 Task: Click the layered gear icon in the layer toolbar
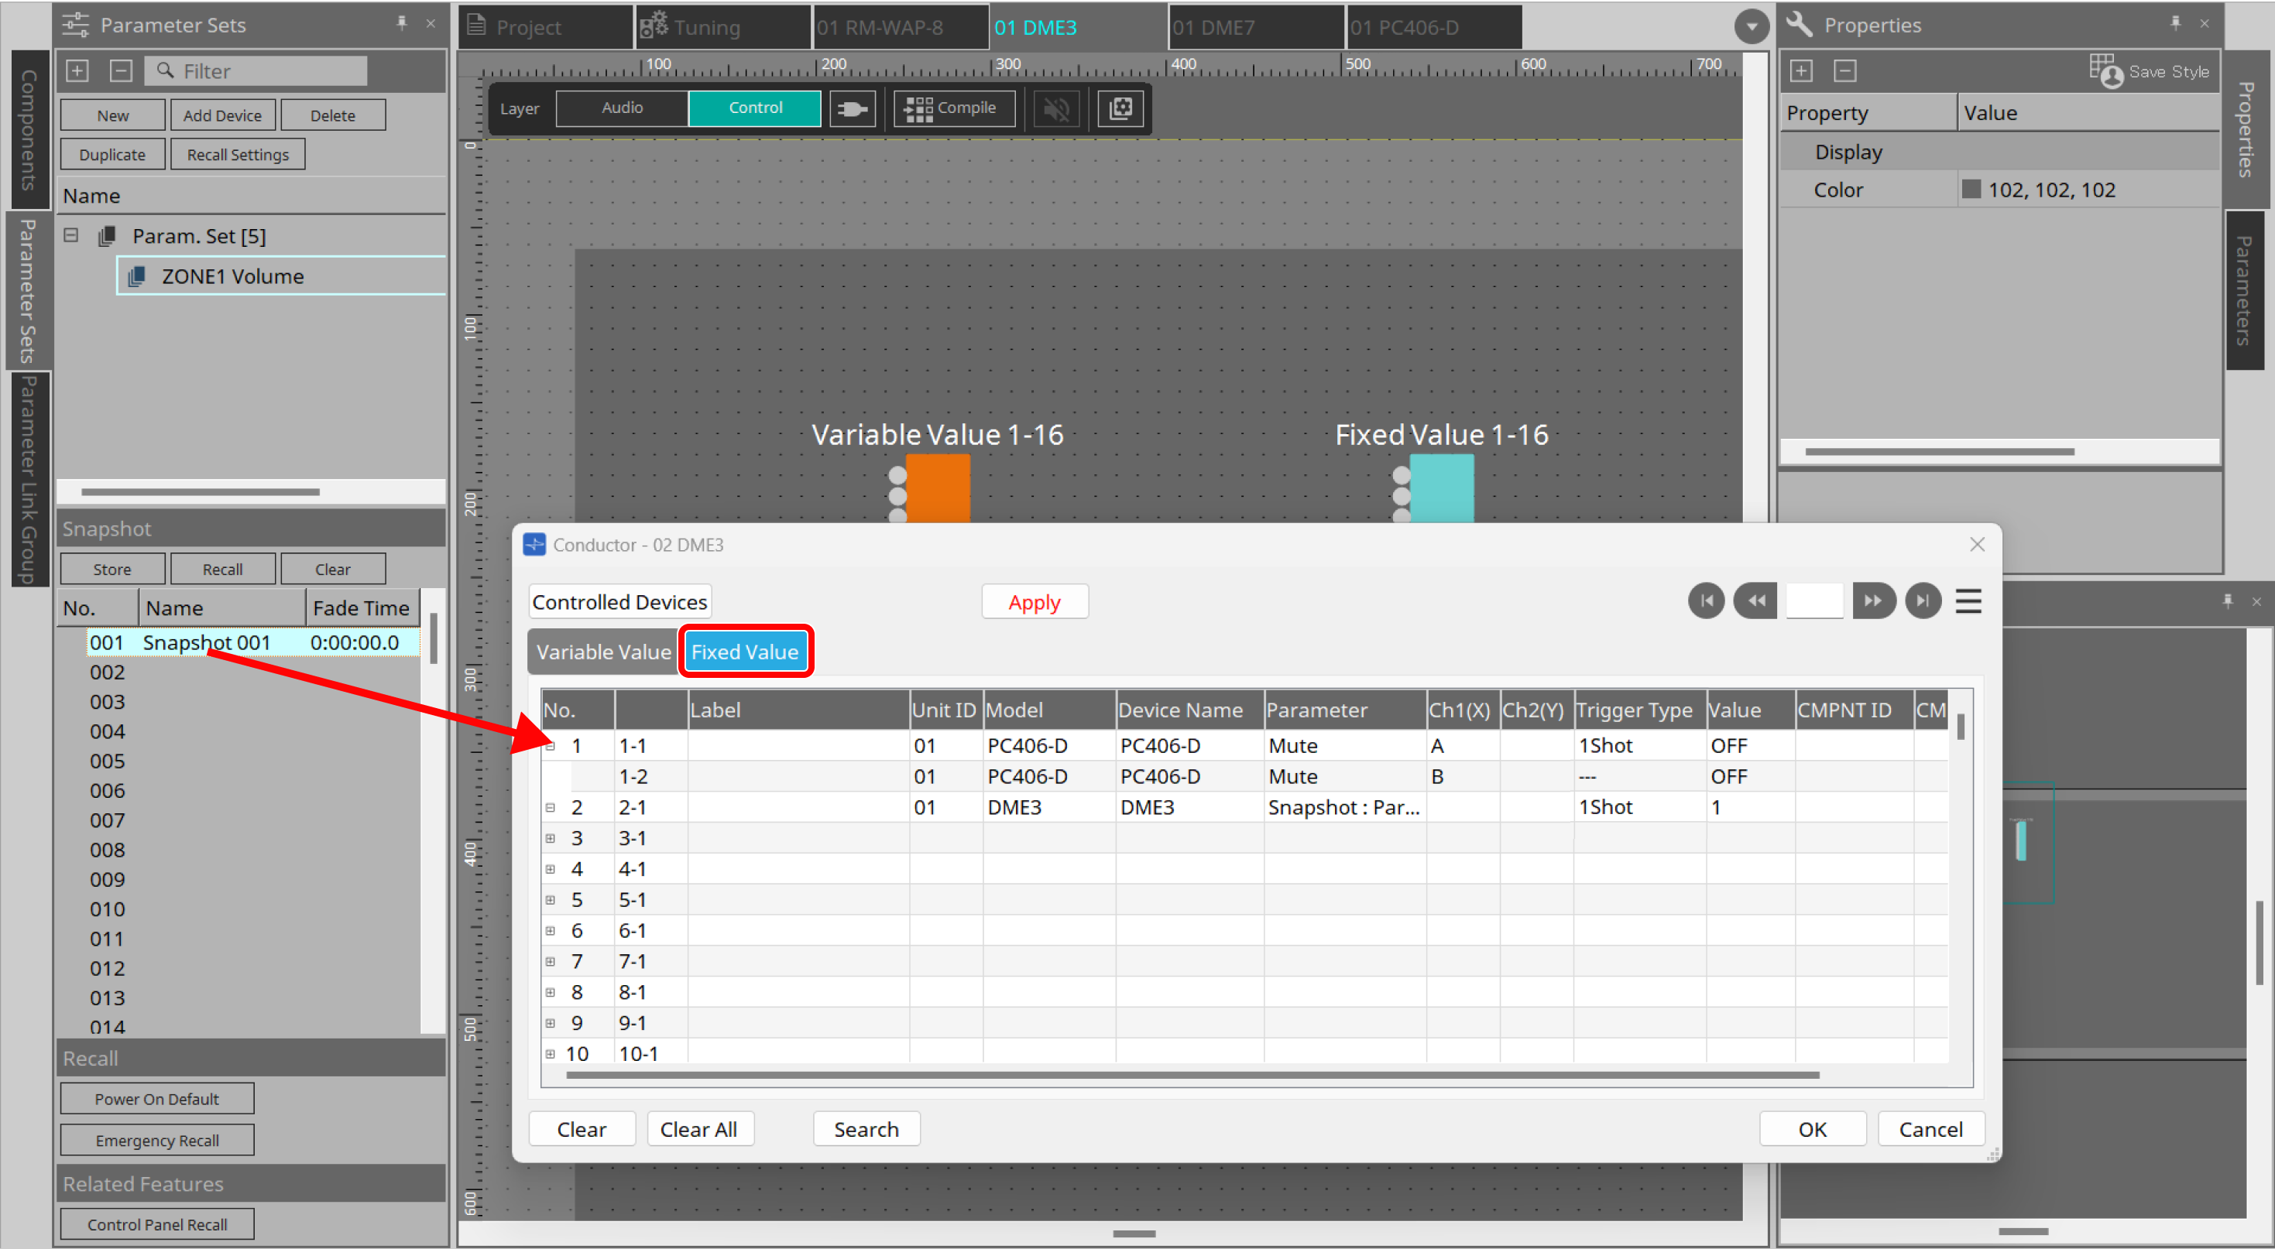click(1120, 108)
